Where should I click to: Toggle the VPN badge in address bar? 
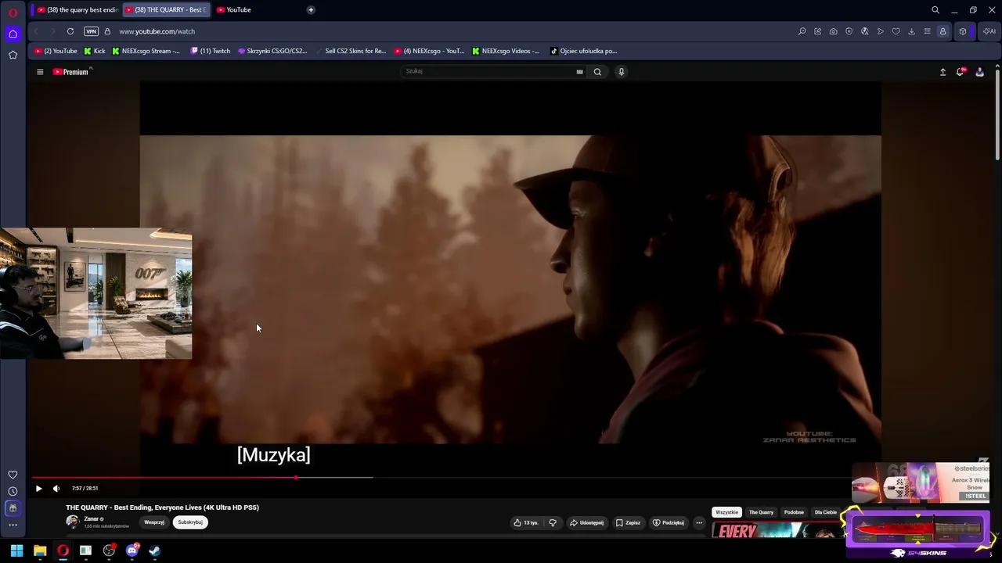coord(91,31)
